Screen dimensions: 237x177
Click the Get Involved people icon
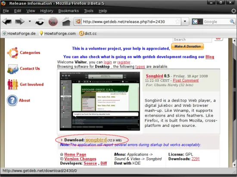pos(13,84)
